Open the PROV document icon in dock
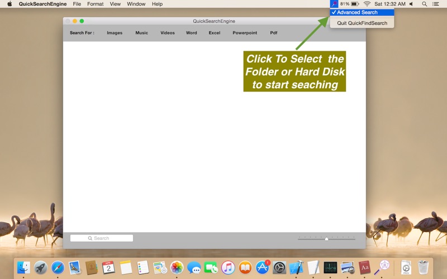 (406, 268)
